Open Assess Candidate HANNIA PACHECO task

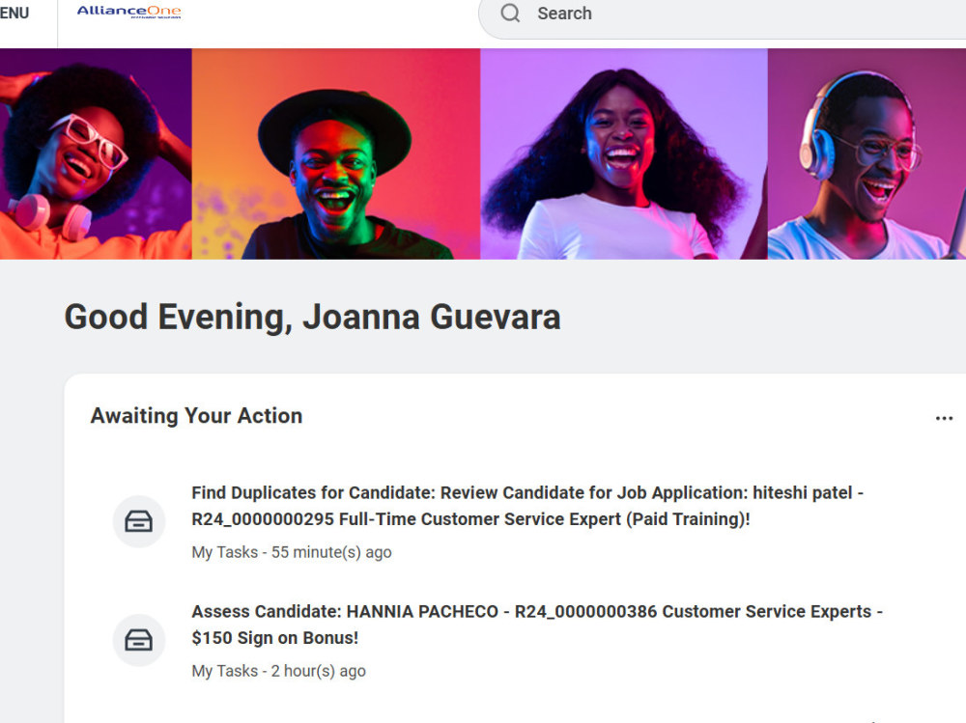[537, 625]
